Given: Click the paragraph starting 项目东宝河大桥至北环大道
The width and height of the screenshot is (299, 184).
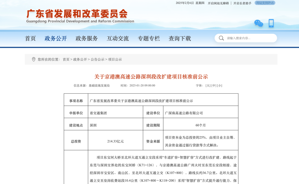Looking at the screenshot, I should (163, 169).
